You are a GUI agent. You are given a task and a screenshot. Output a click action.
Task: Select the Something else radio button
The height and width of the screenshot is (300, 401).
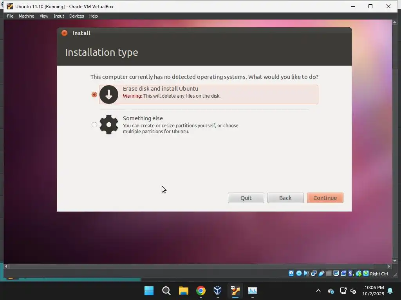[x=94, y=125]
